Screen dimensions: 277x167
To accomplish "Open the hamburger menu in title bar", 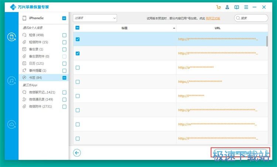I will (246, 7).
